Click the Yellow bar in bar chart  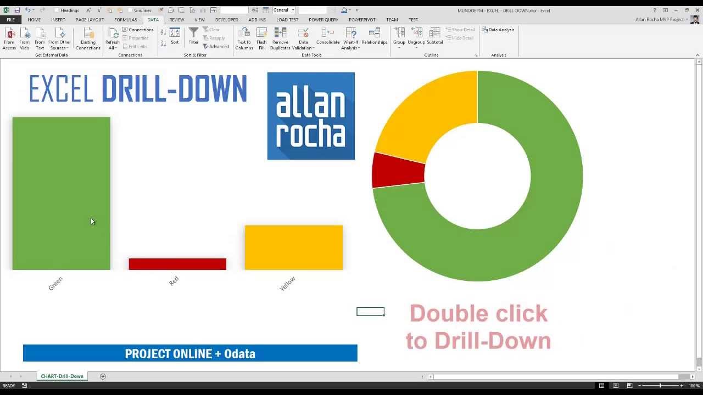coord(294,247)
